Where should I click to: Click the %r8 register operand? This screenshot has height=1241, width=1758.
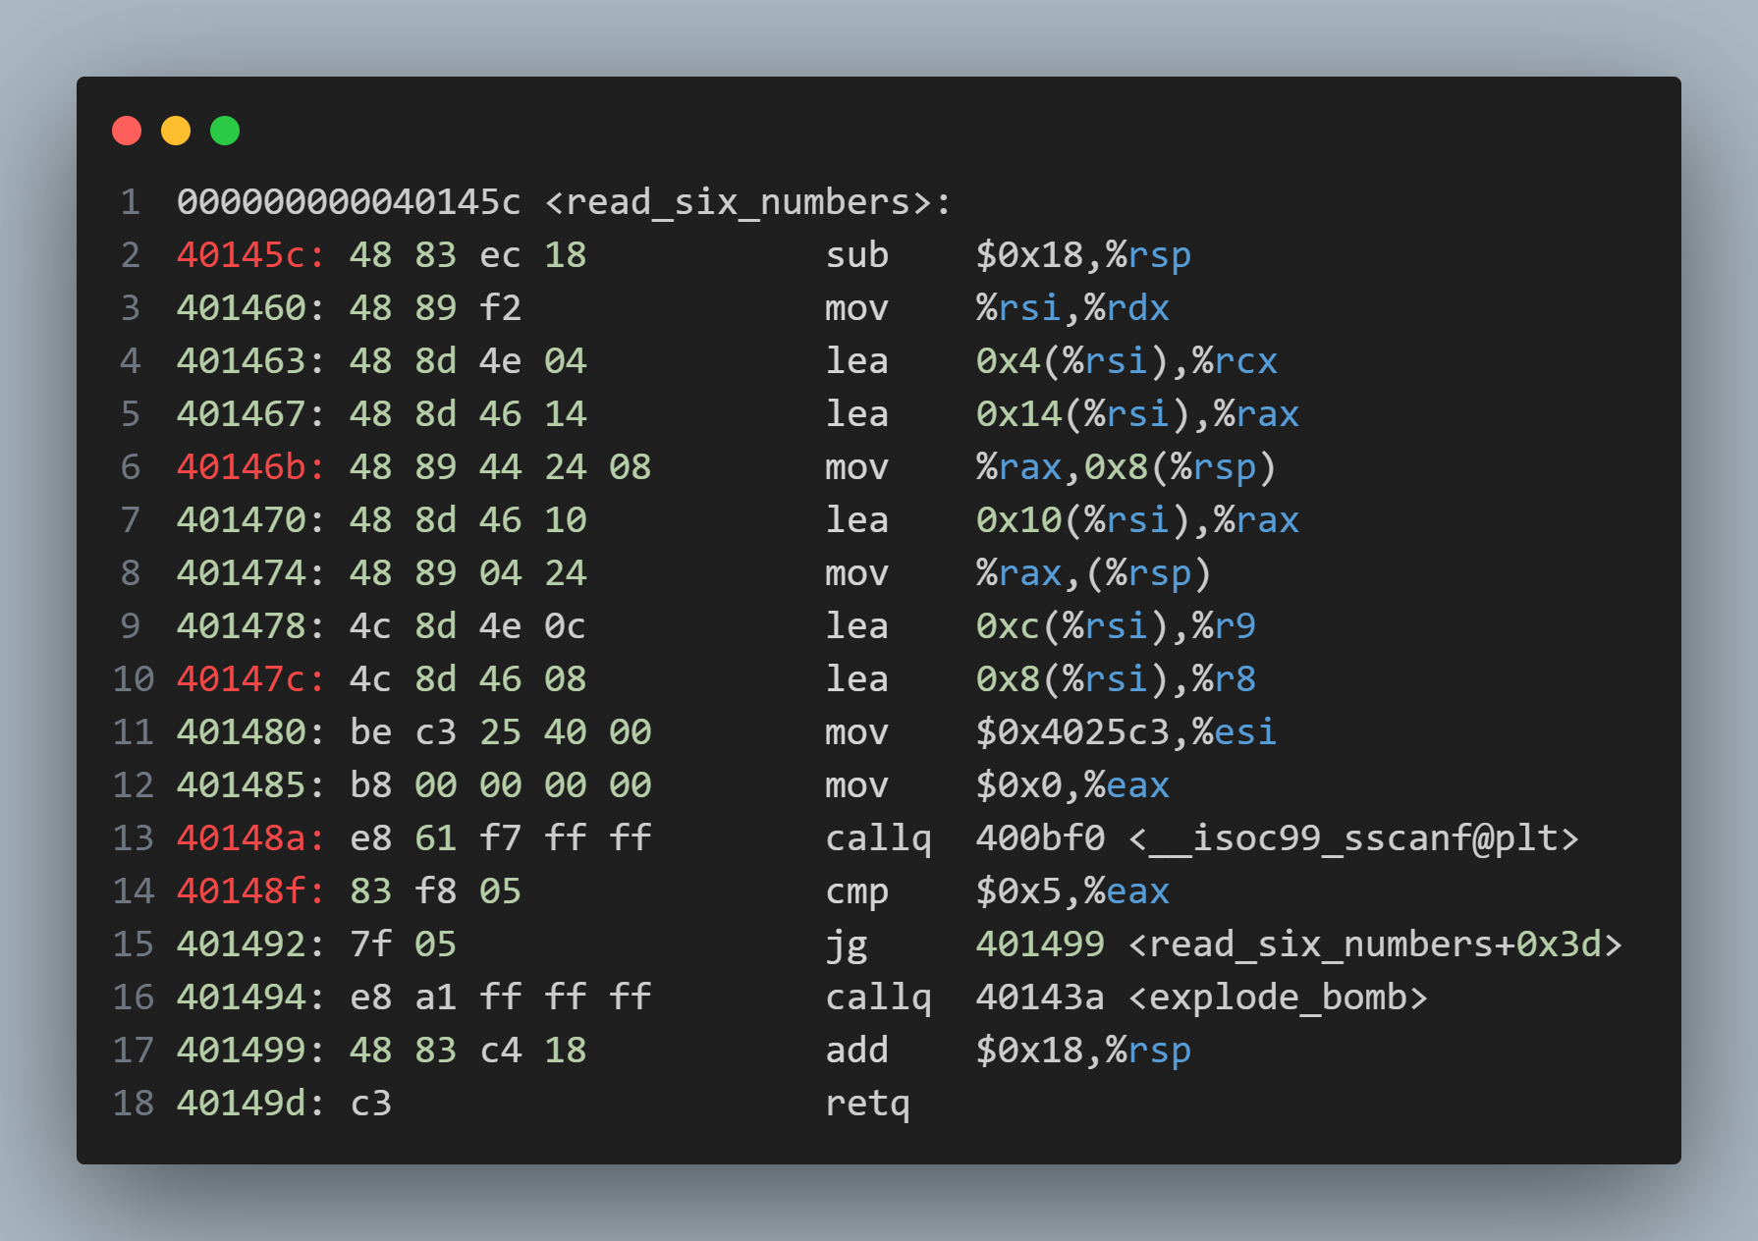[x=1224, y=679]
